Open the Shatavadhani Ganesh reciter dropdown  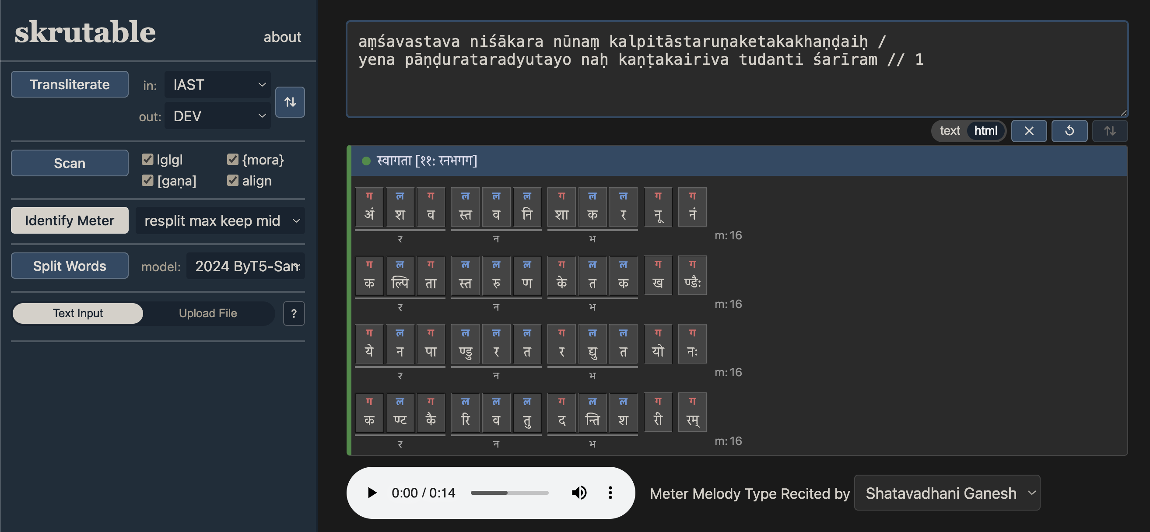pos(947,493)
